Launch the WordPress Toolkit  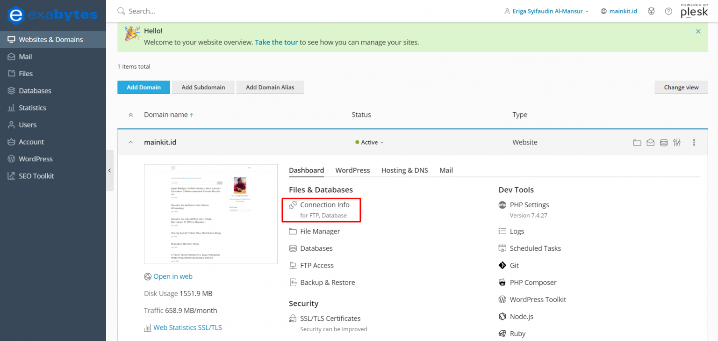point(538,299)
